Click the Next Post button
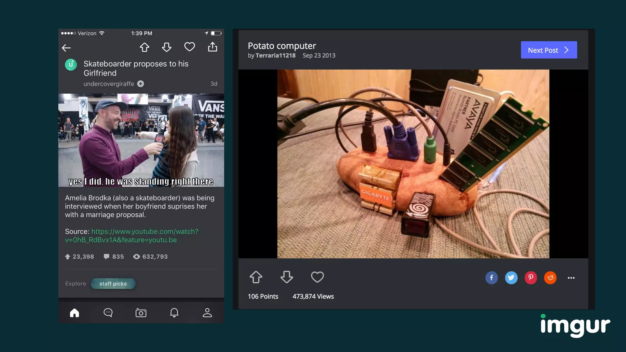This screenshot has width=626, height=352. click(x=549, y=50)
